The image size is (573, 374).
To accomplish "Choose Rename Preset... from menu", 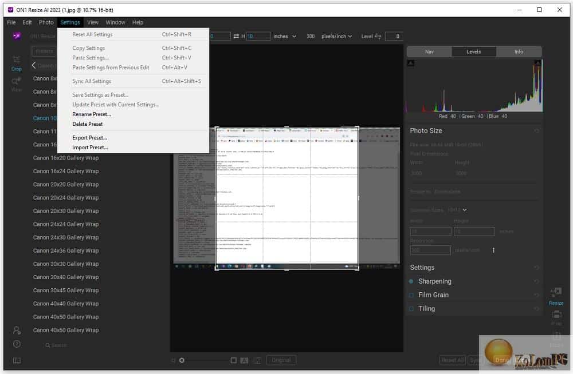I will [134, 114].
